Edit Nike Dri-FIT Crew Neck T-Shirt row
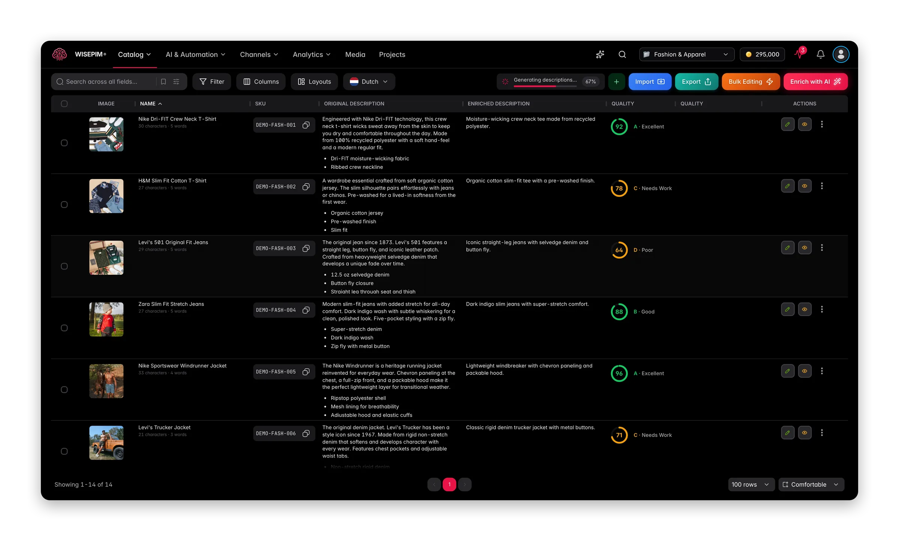The image size is (899, 541). tap(788, 124)
